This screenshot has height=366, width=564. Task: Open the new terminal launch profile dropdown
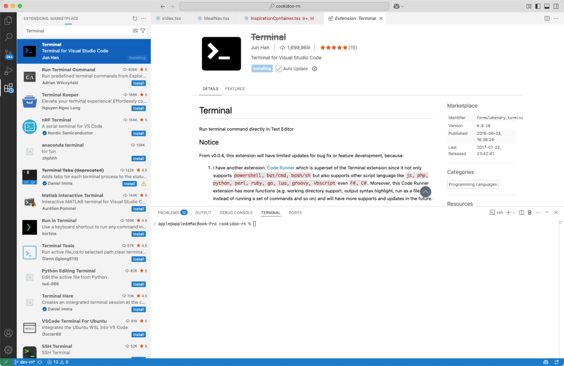[x=514, y=213]
